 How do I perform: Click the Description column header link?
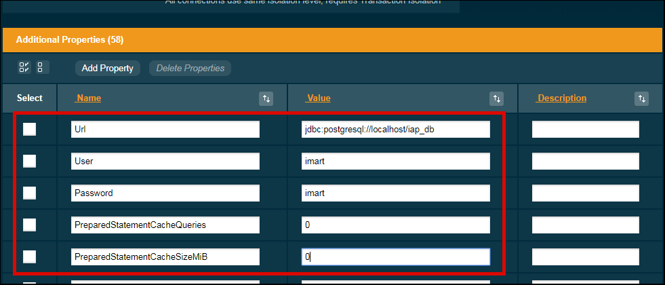[561, 98]
